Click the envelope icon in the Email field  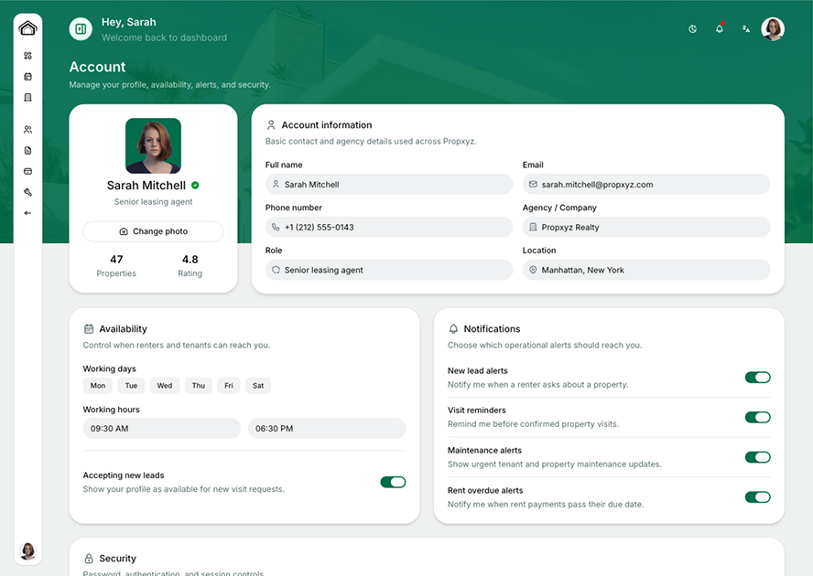click(x=533, y=185)
